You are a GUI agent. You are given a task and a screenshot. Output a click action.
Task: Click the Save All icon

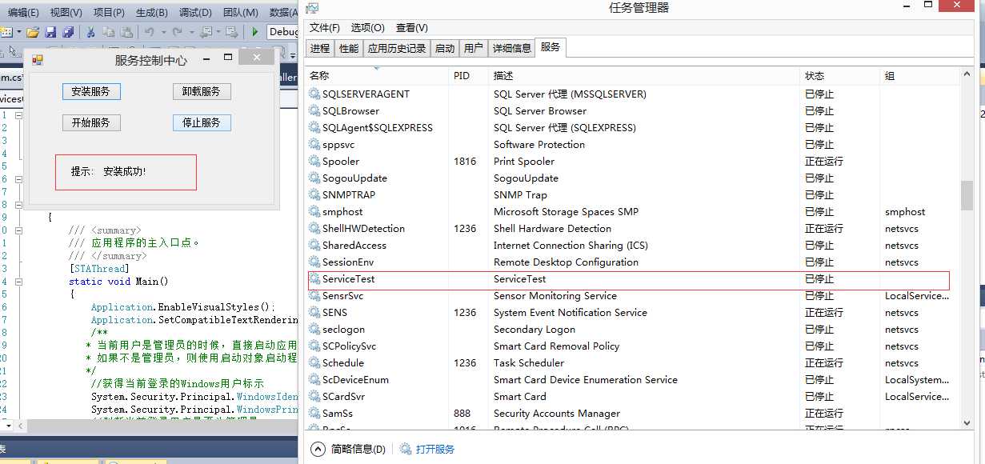pos(68,32)
